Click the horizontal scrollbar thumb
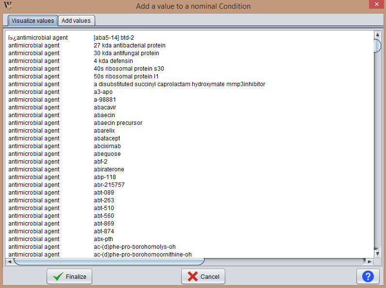The image size is (386, 288). tap(109, 261)
